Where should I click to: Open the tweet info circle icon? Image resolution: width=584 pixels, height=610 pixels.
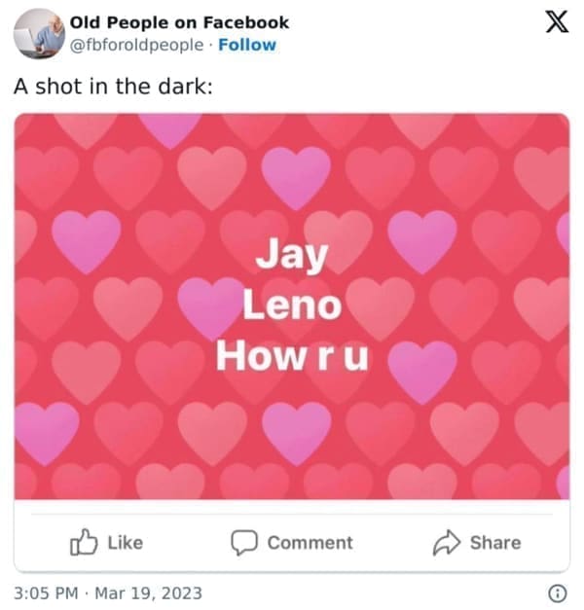(558, 592)
